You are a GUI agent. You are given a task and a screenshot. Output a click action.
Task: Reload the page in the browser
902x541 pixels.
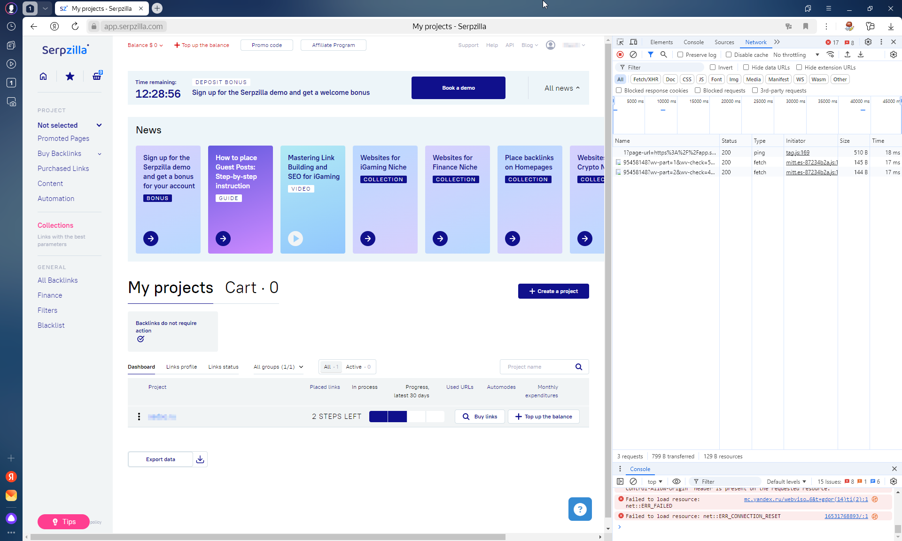[75, 26]
